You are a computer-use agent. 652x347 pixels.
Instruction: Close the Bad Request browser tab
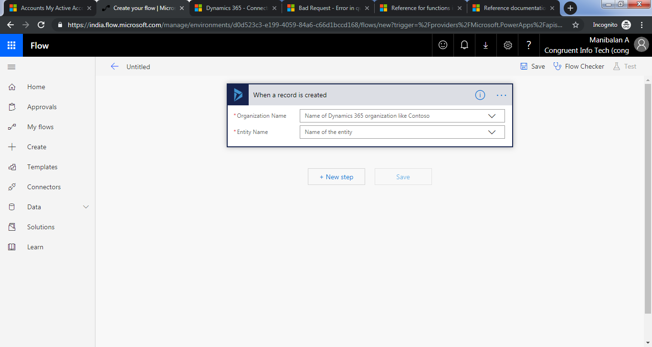(x=367, y=8)
